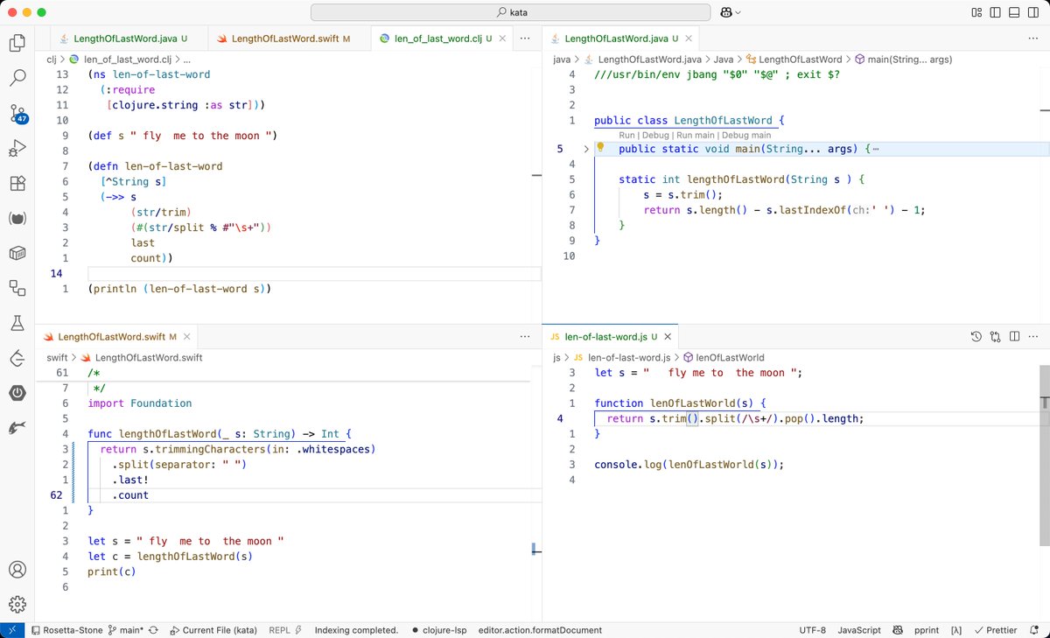Image resolution: width=1050 pixels, height=638 pixels.
Task: Open timeline history icon in JS editor group
Action: click(x=976, y=336)
